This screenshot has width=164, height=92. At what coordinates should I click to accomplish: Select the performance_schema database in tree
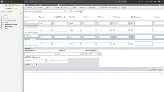(11, 25)
